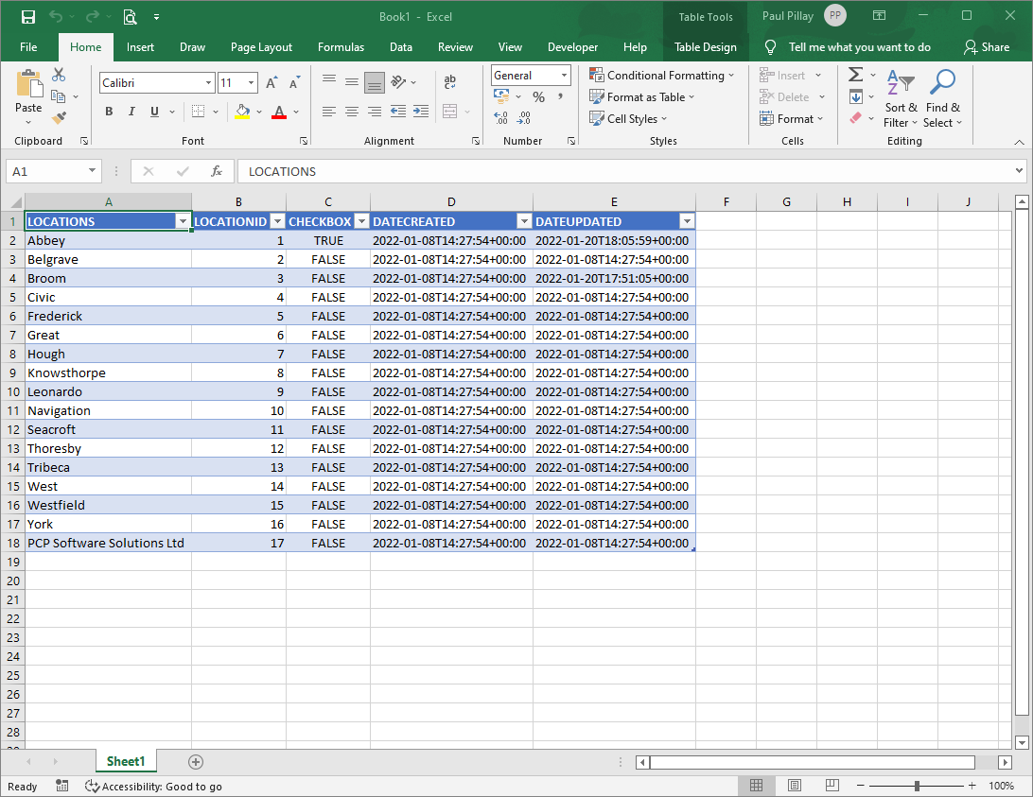This screenshot has height=797, width=1033.
Task: Open the LOCATIONS column filter dropdown
Action: [x=184, y=221]
